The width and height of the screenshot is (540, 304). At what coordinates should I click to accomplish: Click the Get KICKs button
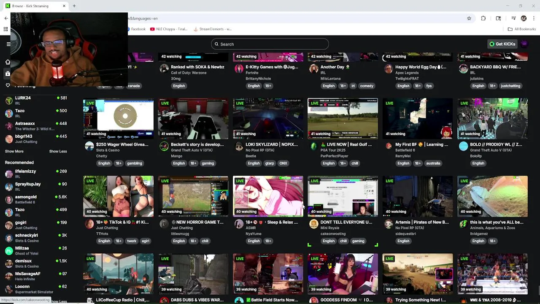click(502, 44)
